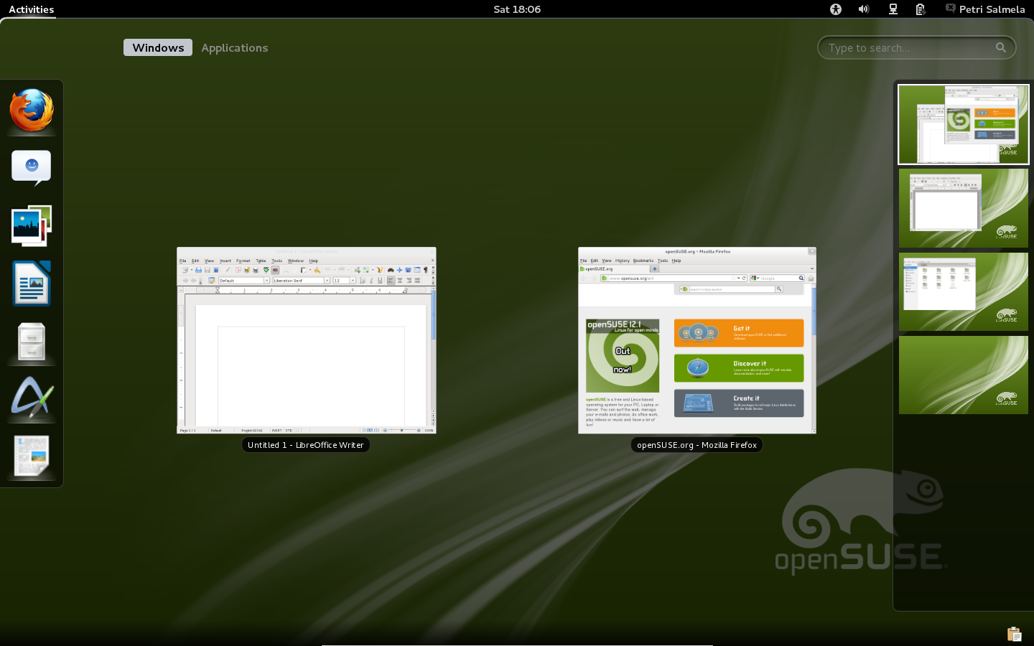Select the LibreOffice Writer window thumbnail
The height and width of the screenshot is (646, 1034).
(x=307, y=340)
